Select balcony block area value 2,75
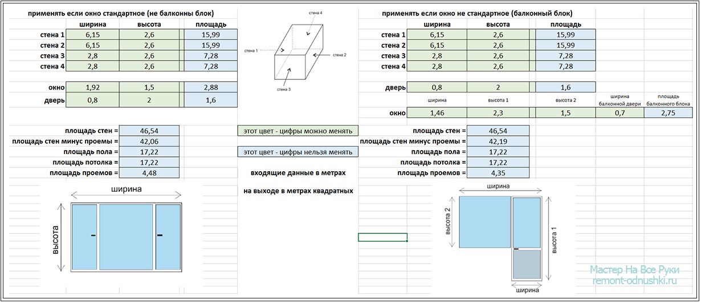This screenshot has height=303, width=701. point(668,113)
